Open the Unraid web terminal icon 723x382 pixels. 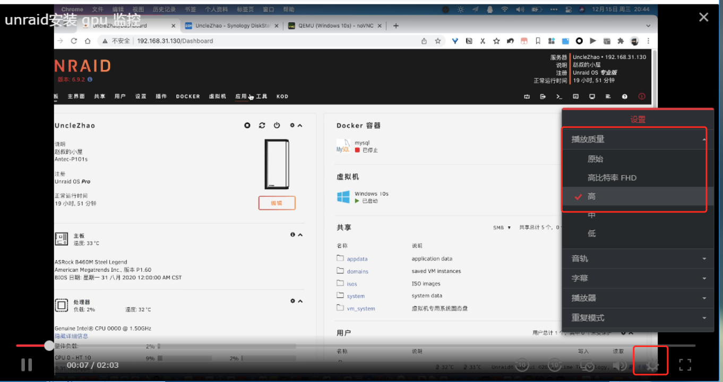tap(559, 96)
